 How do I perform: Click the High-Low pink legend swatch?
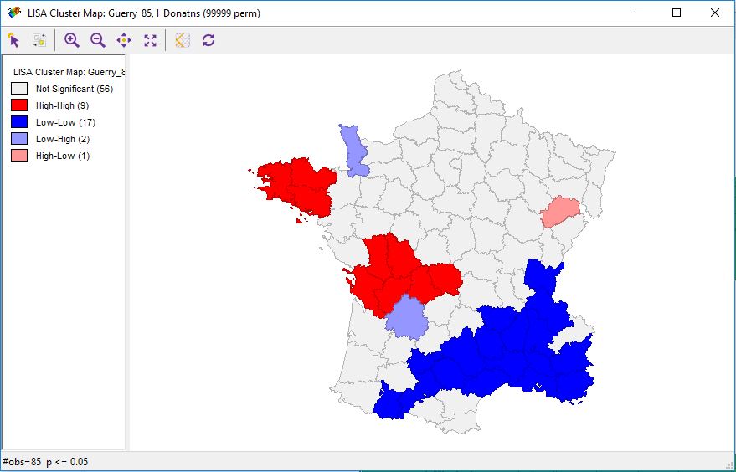(19, 156)
